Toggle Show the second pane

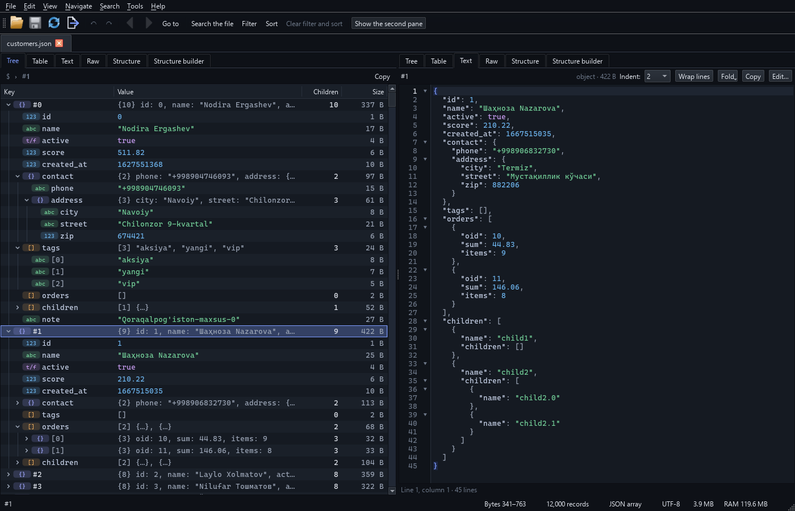click(x=388, y=23)
